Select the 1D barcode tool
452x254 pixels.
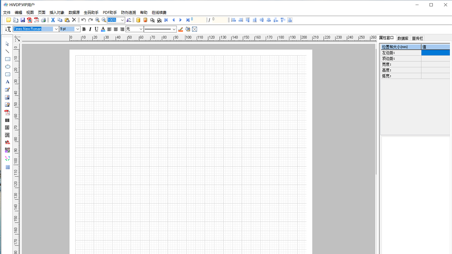pos(7,120)
